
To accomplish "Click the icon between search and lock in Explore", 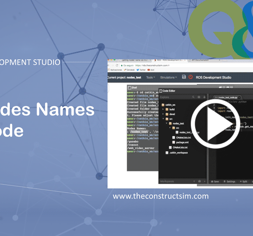I will (x=199, y=97).
